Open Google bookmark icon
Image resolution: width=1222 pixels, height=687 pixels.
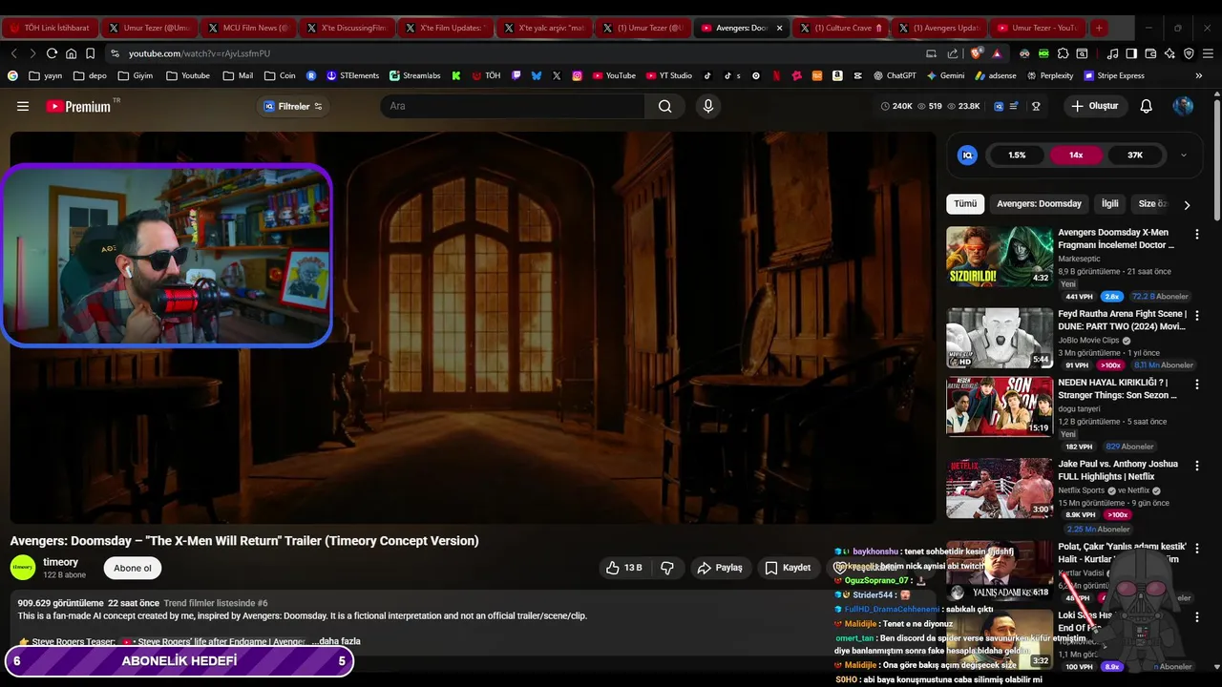click(x=12, y=75)
